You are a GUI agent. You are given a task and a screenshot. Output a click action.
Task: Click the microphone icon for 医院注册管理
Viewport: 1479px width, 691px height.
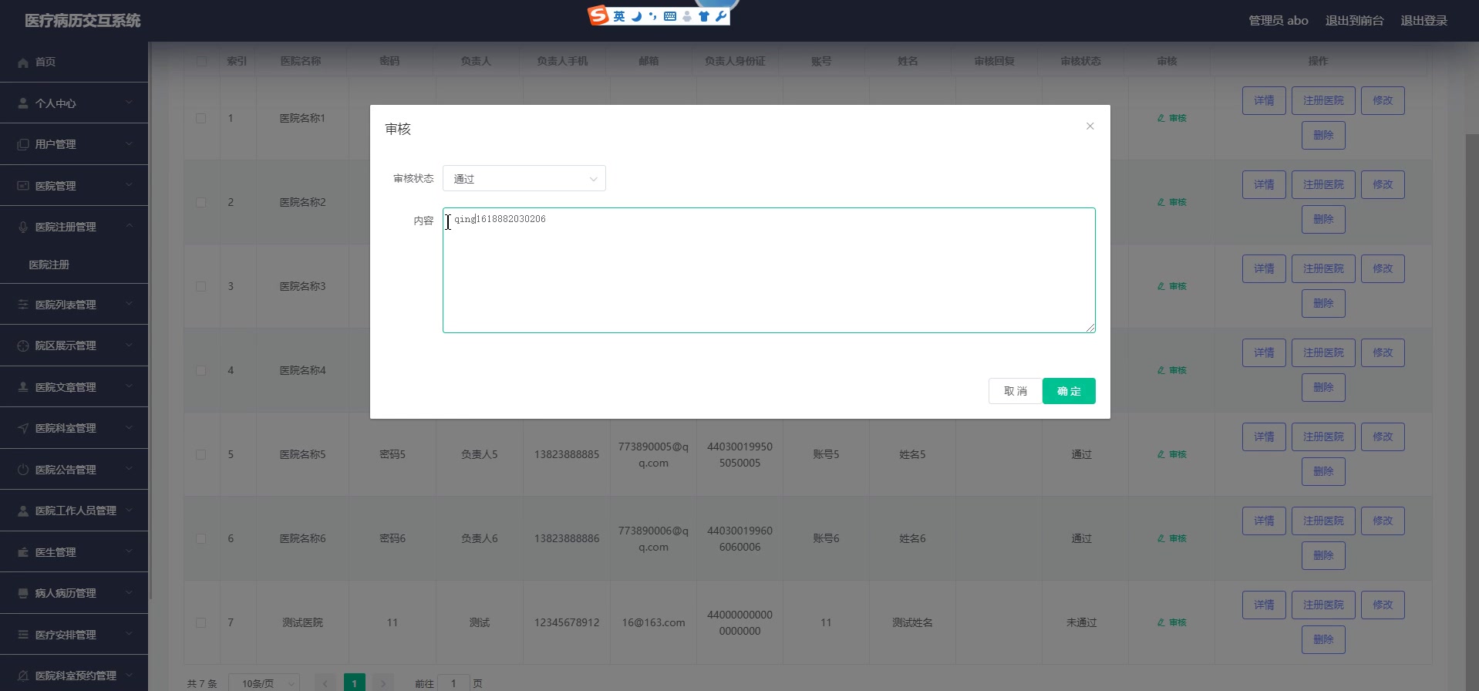point(23,227)
